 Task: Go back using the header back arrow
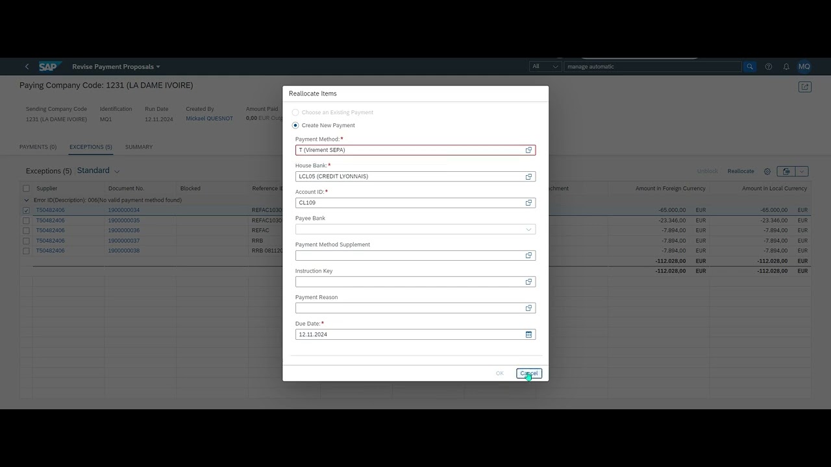(27, 67)
